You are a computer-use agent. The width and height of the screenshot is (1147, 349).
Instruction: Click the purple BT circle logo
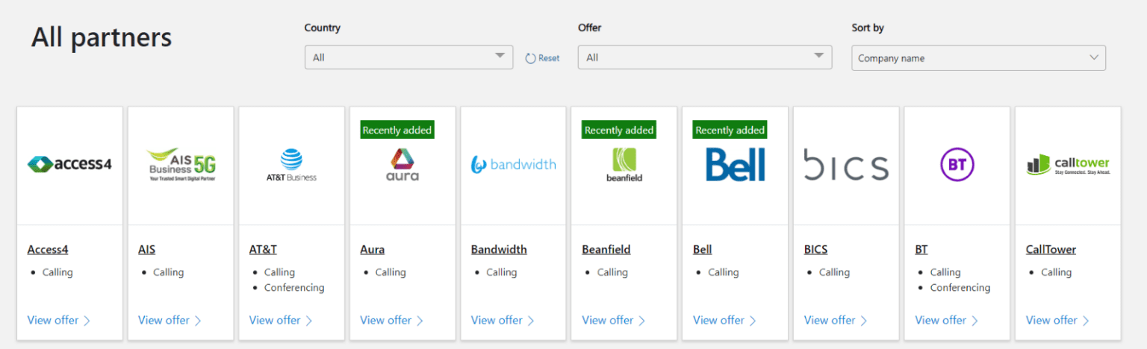(957, 165)
